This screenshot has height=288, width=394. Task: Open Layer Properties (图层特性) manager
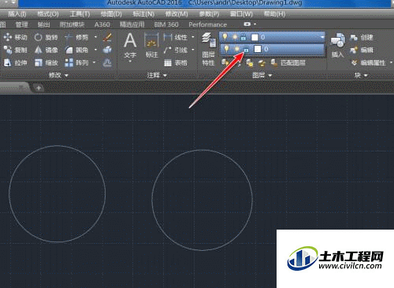[x=209, y=49]
